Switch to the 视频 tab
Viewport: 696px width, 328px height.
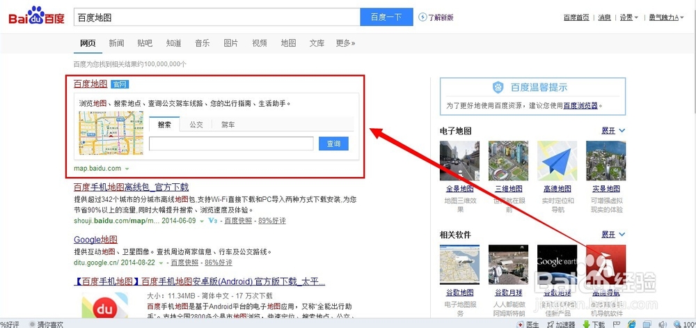pos(259,43)
